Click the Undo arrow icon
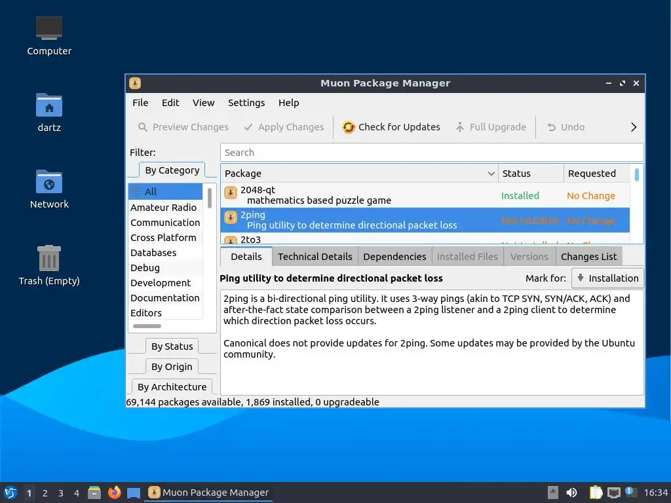Viewport: 671px width, 503px height. 551,127
